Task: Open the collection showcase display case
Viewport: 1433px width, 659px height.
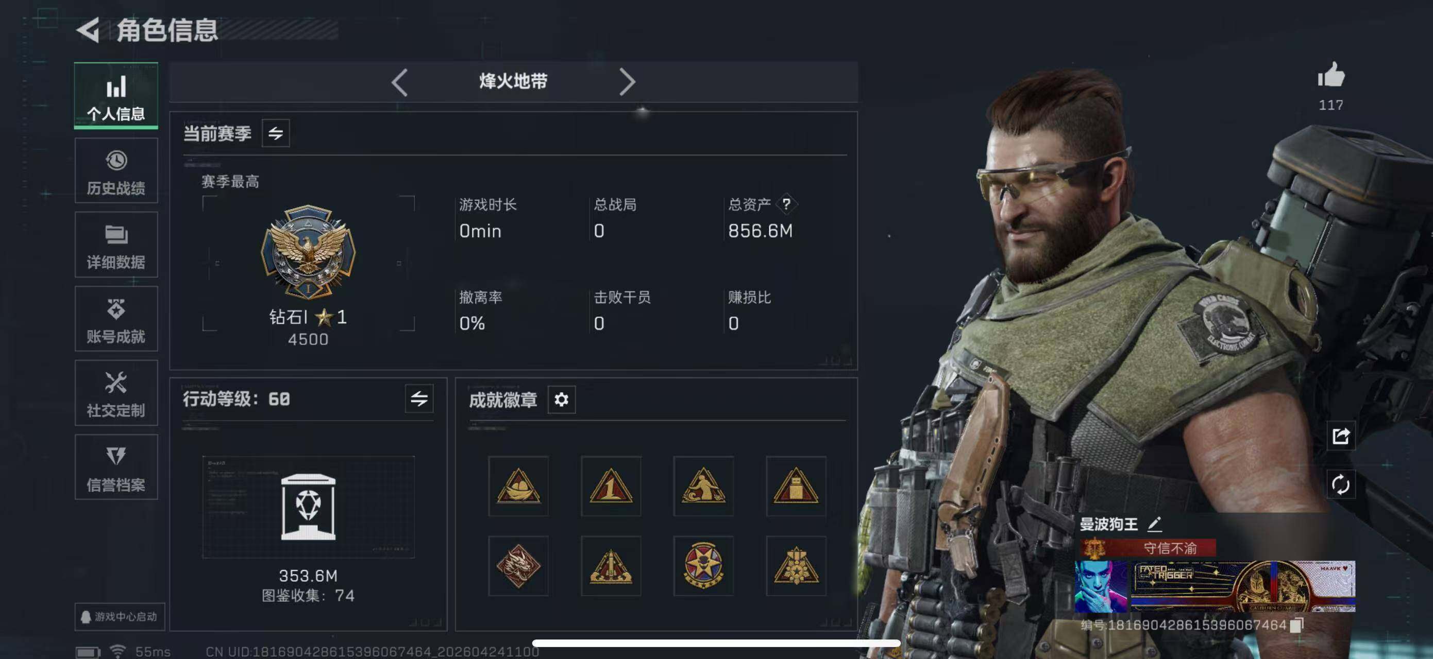Action: pos(308,507)
